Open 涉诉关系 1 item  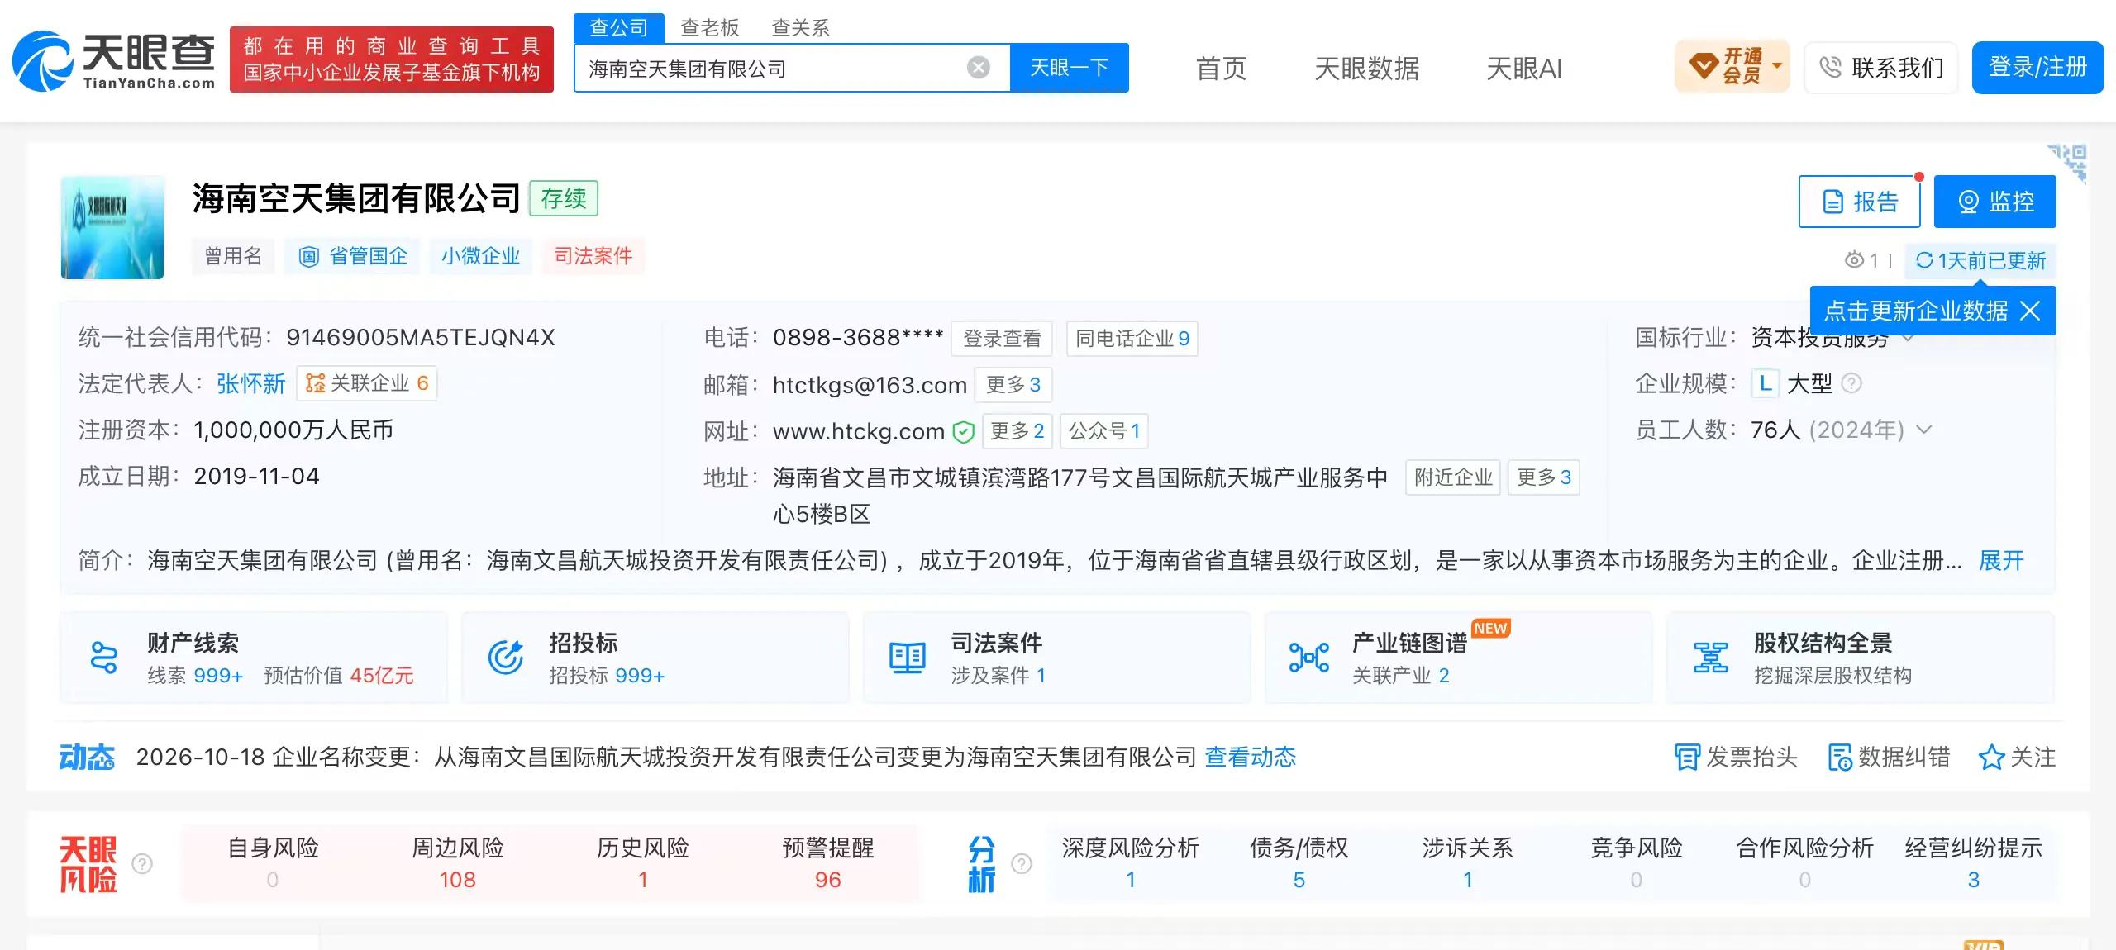point(1468,863)
